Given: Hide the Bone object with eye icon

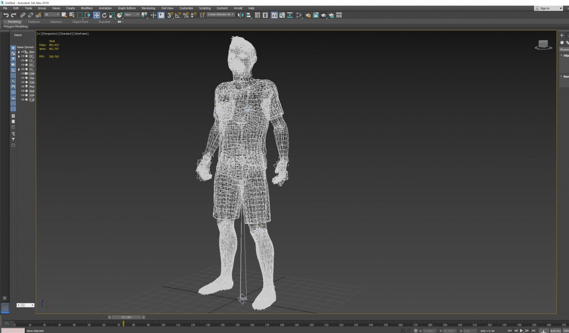Looking at the screenshot, I should [23, 52].
